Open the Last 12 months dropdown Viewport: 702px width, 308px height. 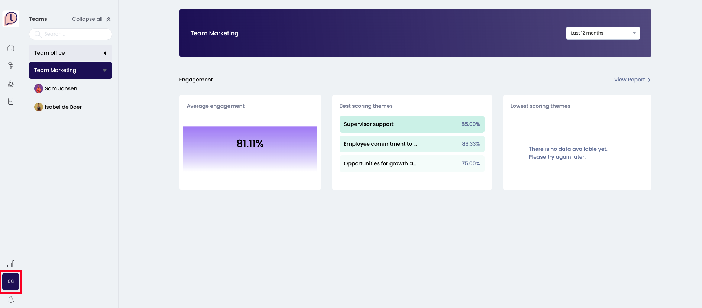tap(602, 33)
